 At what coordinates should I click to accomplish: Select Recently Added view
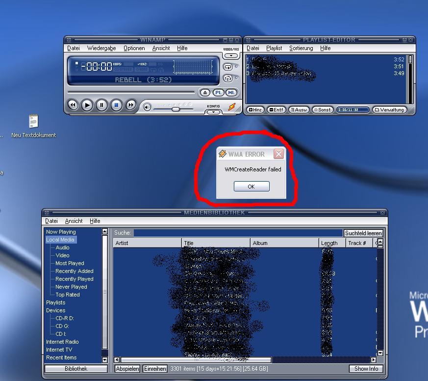pyautogui.click(x=74, y=271)
